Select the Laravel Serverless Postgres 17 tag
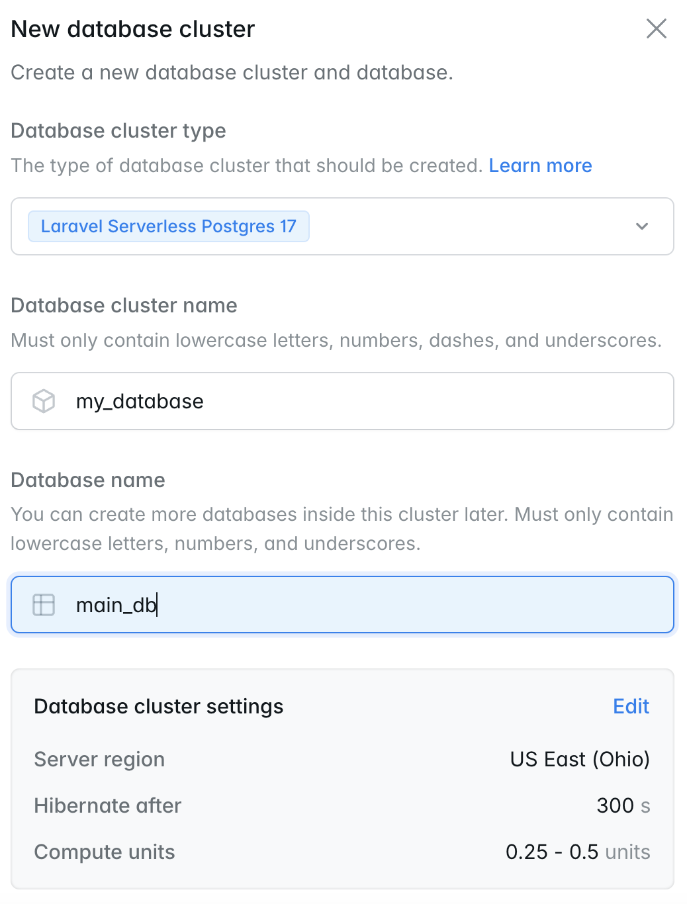Viewport: 687px width, 904px height. tap(169, 226)
